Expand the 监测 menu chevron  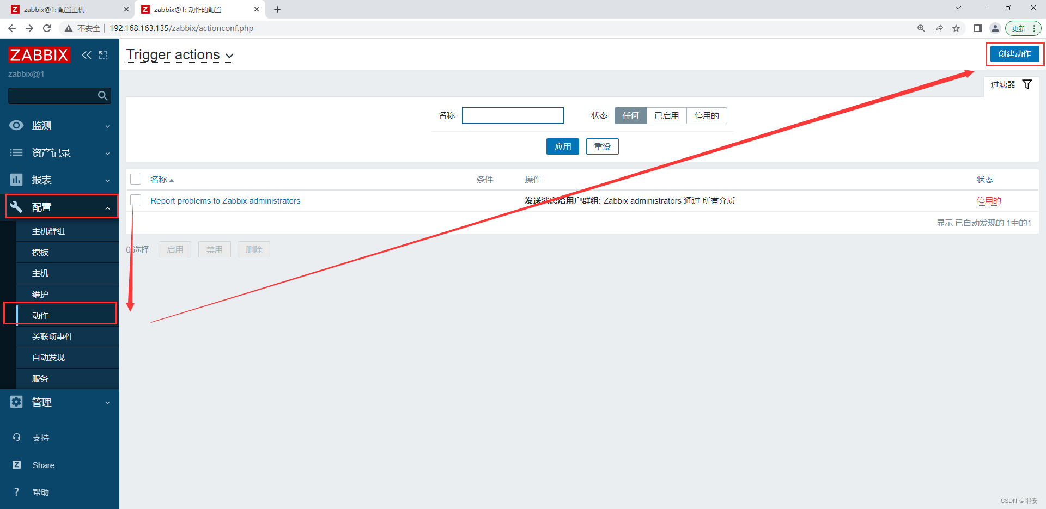click(107, 126)
